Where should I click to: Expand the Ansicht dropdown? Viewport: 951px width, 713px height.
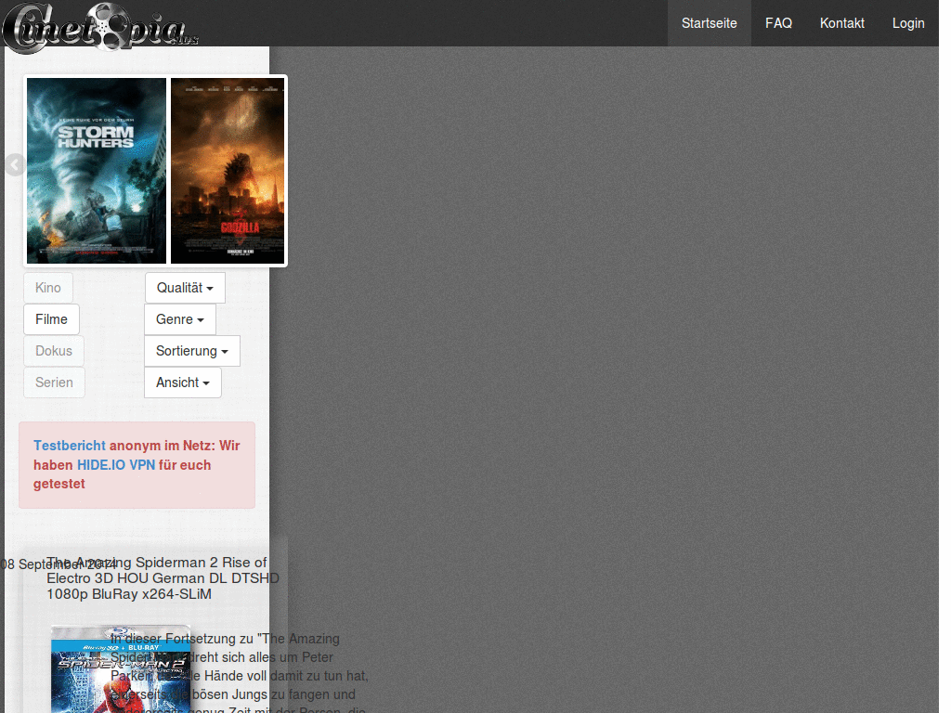pos(183,382)
